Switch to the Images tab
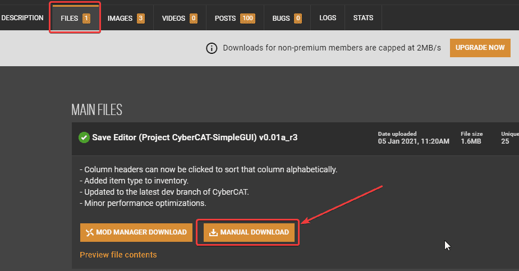The width and height of the screenshot is (519, 271). (x=126, y=18)
